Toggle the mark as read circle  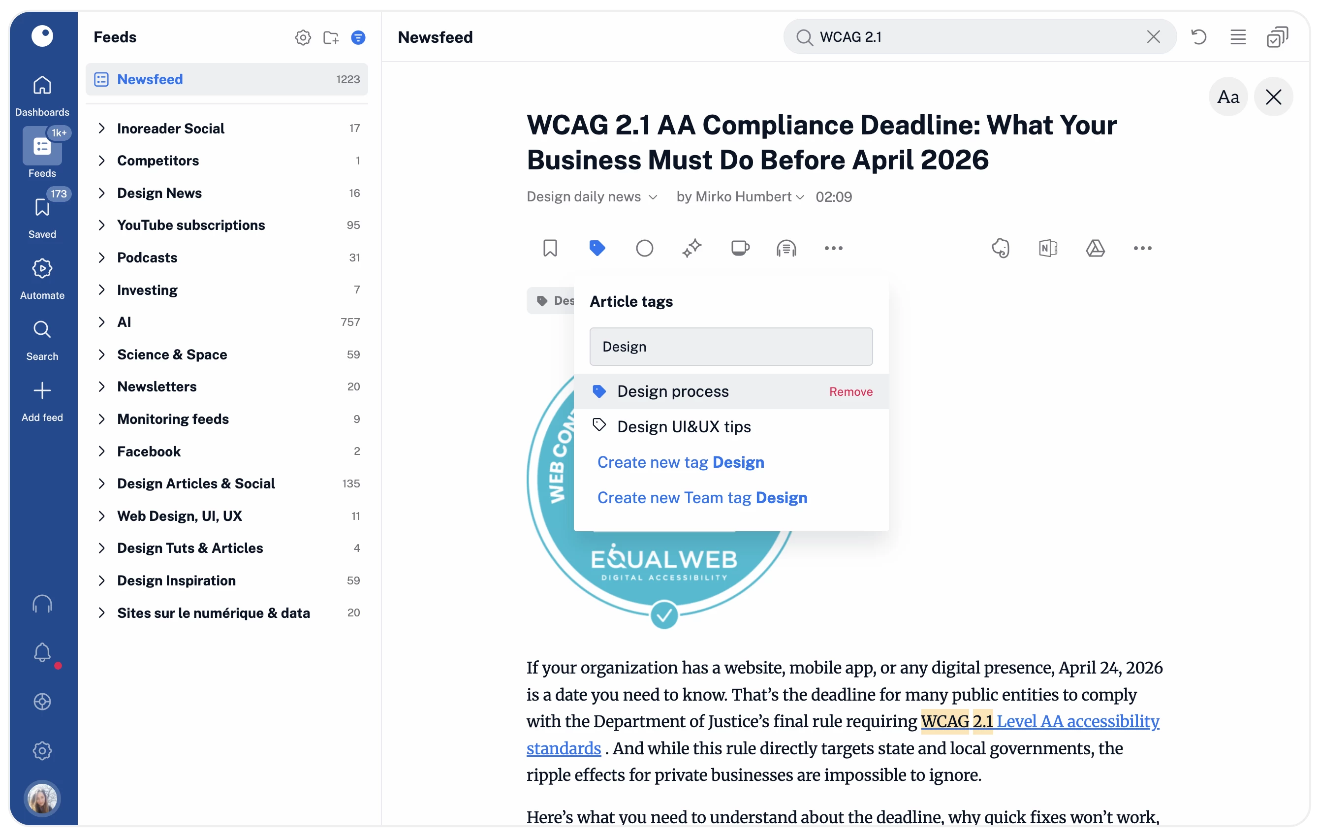click(x=644, y=248)
